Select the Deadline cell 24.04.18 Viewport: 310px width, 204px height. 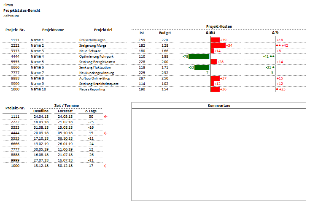click(x=42, y=117)
